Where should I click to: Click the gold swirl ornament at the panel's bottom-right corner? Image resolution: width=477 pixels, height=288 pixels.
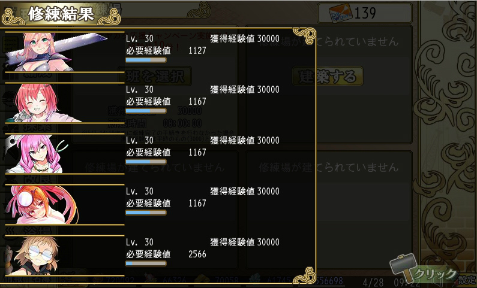(x=305, y=275)
